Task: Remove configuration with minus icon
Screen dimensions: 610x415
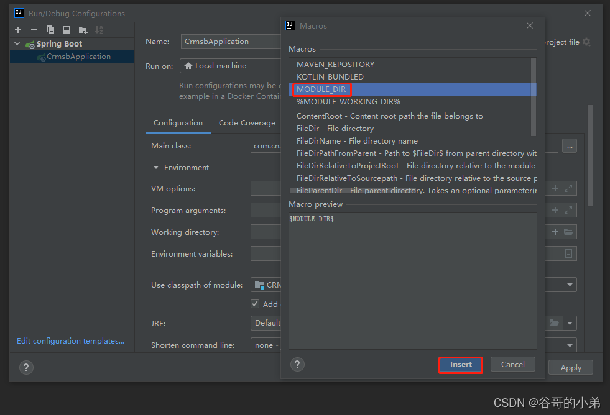Action: click(x=34, y=30)
